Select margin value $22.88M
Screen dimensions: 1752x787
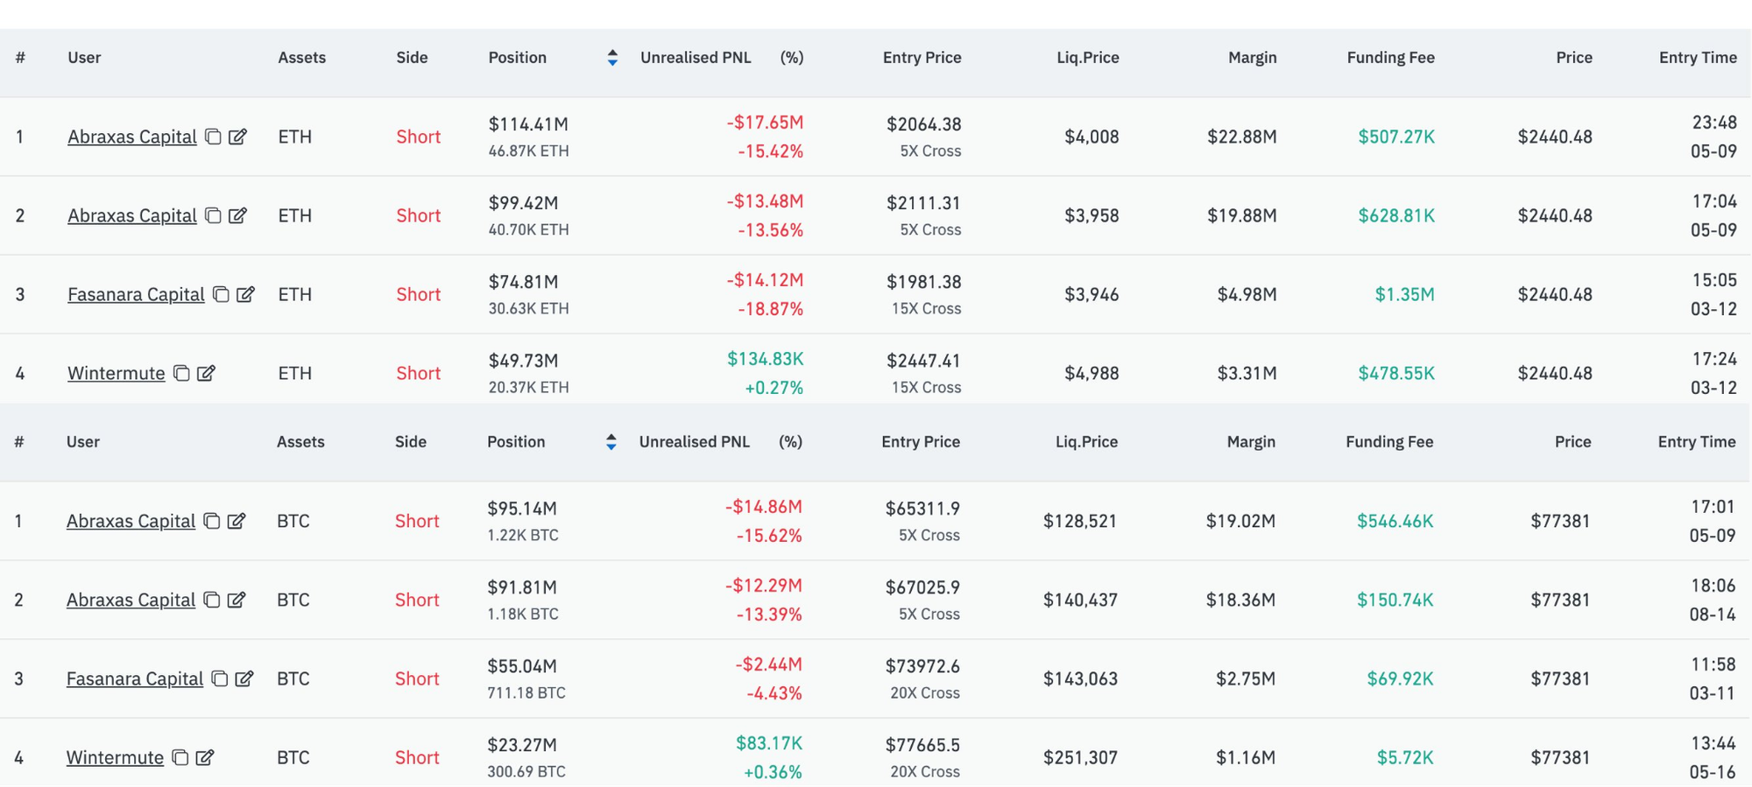[x=1242, y=137]
